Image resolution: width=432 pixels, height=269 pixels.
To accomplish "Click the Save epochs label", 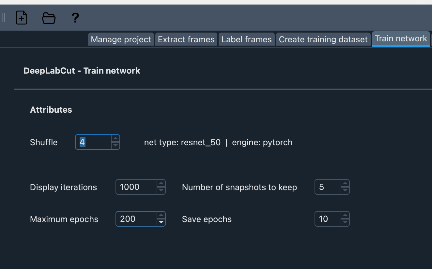I will coord(207,219).
